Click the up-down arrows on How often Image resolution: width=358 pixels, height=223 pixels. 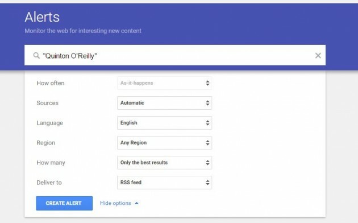coord(207,83)
